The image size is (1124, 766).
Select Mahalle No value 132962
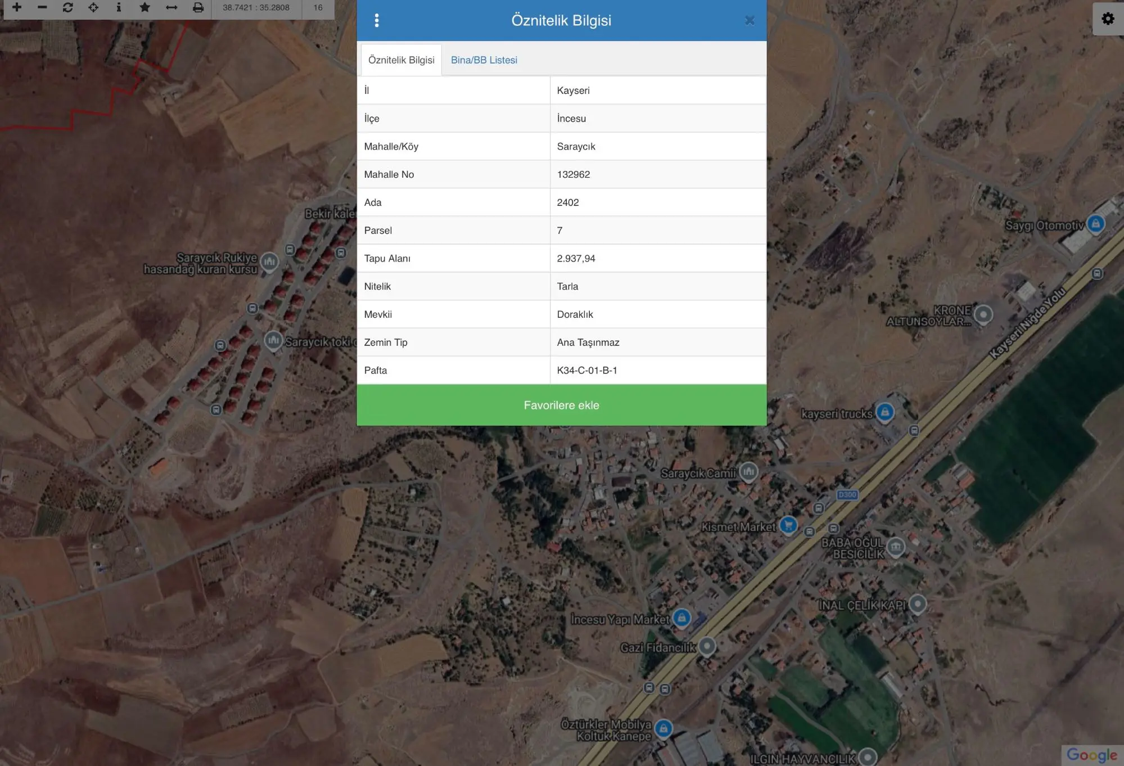[574, 174]
